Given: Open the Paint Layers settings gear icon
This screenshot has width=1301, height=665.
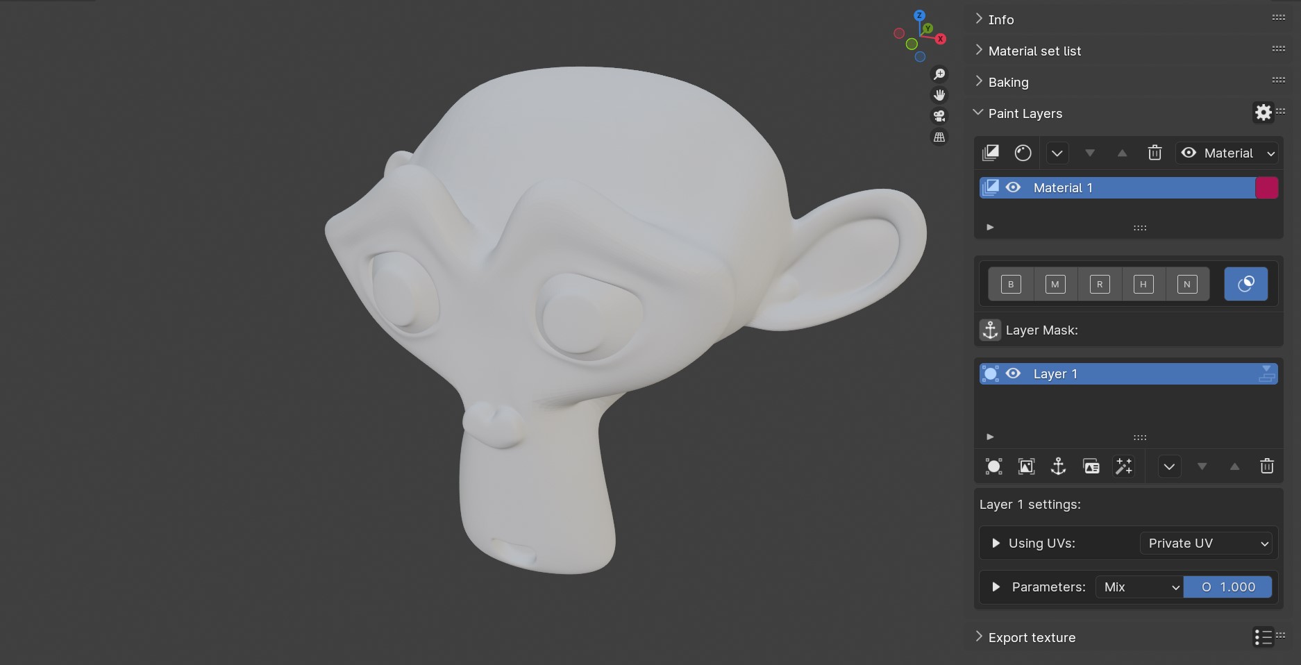Looking at the screenshot, I should (x=1263, y=112).
